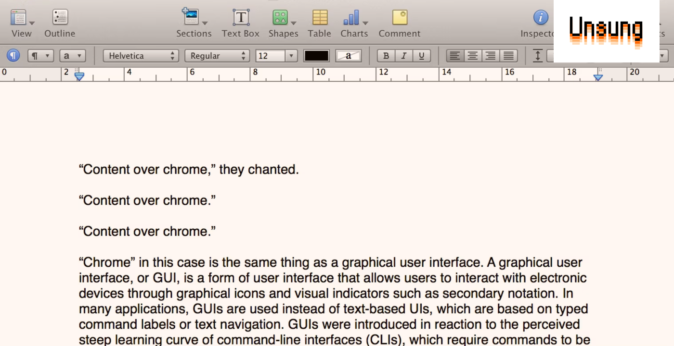The width and height of the screenshot is (674, 346).
Task: Click the second “Content over chrome.” line
Action: pos(147,200)
